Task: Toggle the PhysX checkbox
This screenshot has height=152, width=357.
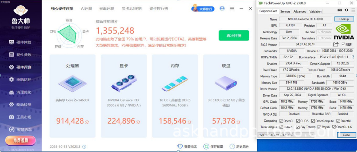Action: 319,127
